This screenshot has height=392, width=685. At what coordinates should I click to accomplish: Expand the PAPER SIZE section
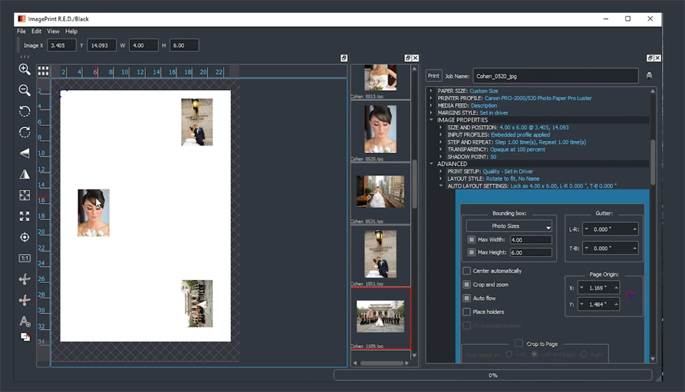click(431, 91)
